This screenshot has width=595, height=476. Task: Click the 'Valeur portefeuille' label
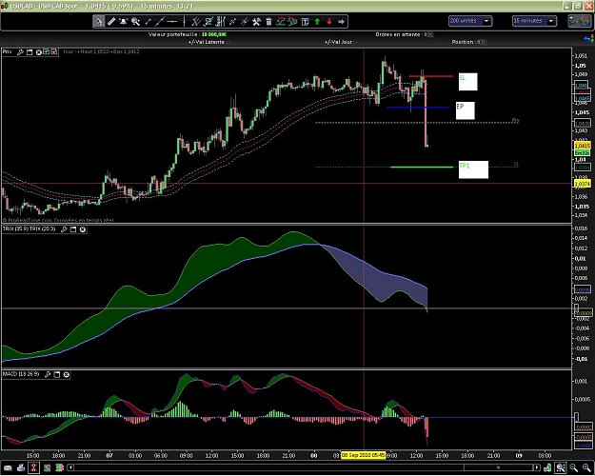(x=174, y=34)
